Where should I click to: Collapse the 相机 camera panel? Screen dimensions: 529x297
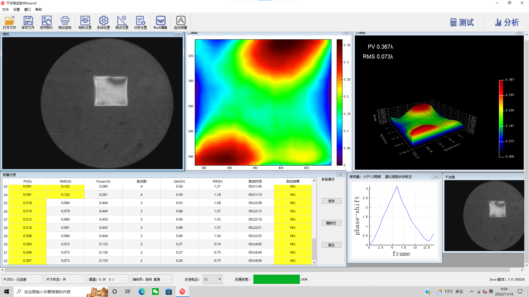[x=178, y=34]
